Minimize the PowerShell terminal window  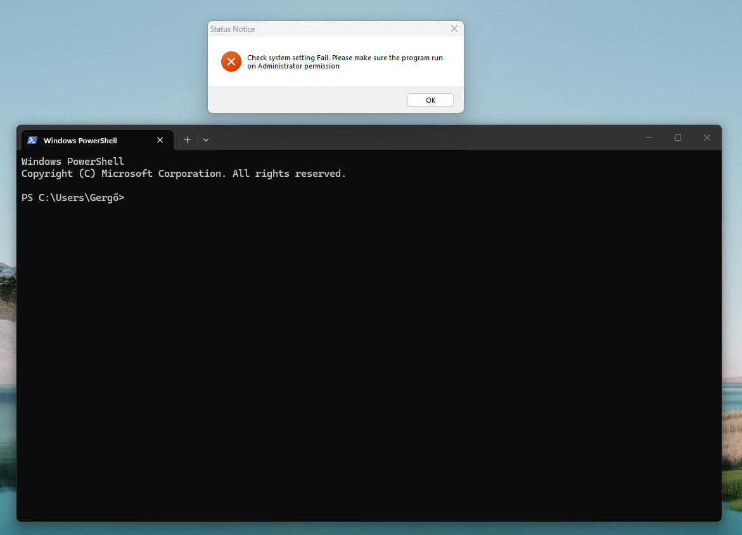pyautogui.click(x=649, y=138)
